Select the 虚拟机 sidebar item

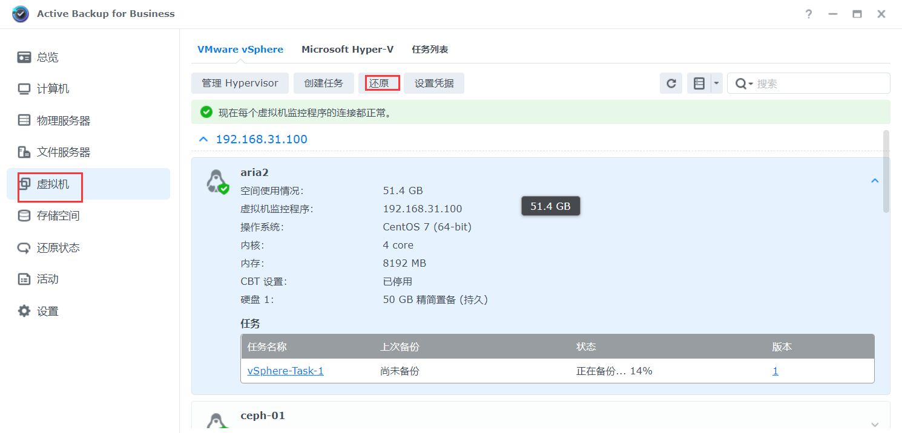[88, 184]
